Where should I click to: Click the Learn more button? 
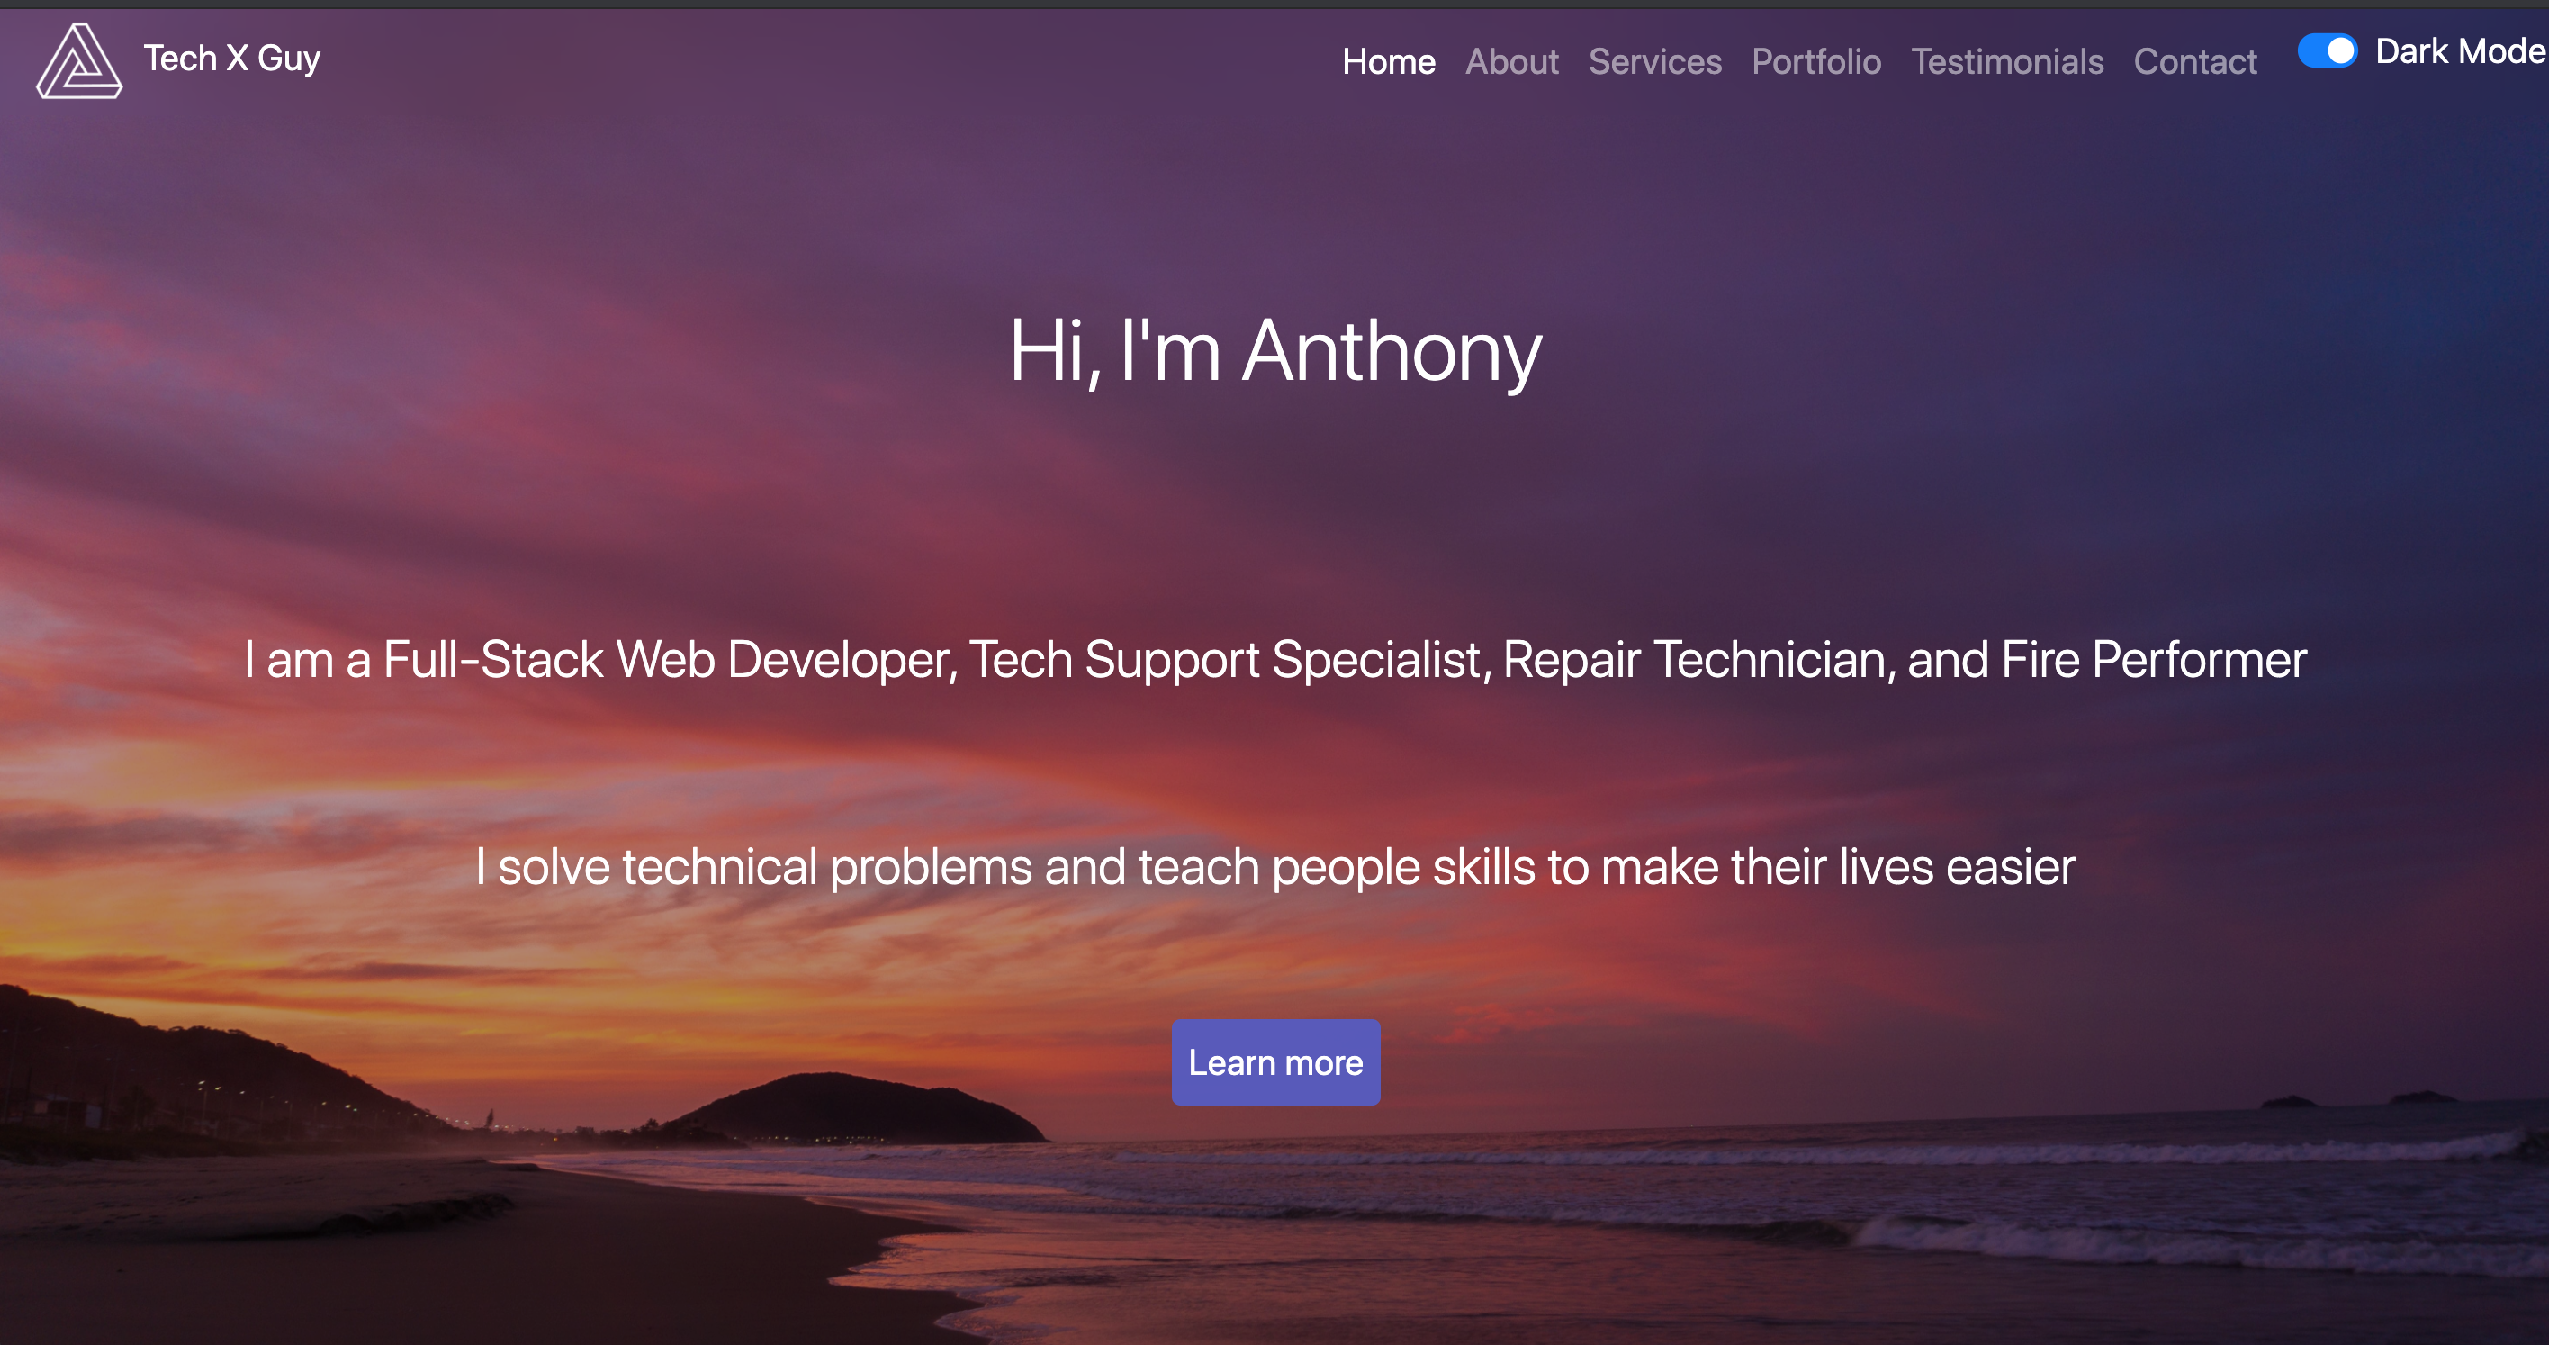pos(1275,1062)
